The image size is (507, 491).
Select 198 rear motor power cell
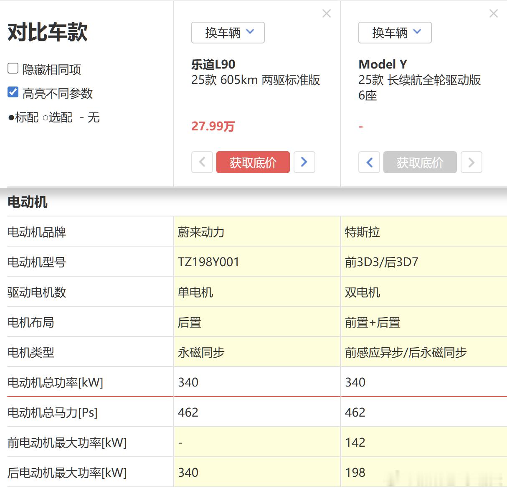[x=424, y=473]
